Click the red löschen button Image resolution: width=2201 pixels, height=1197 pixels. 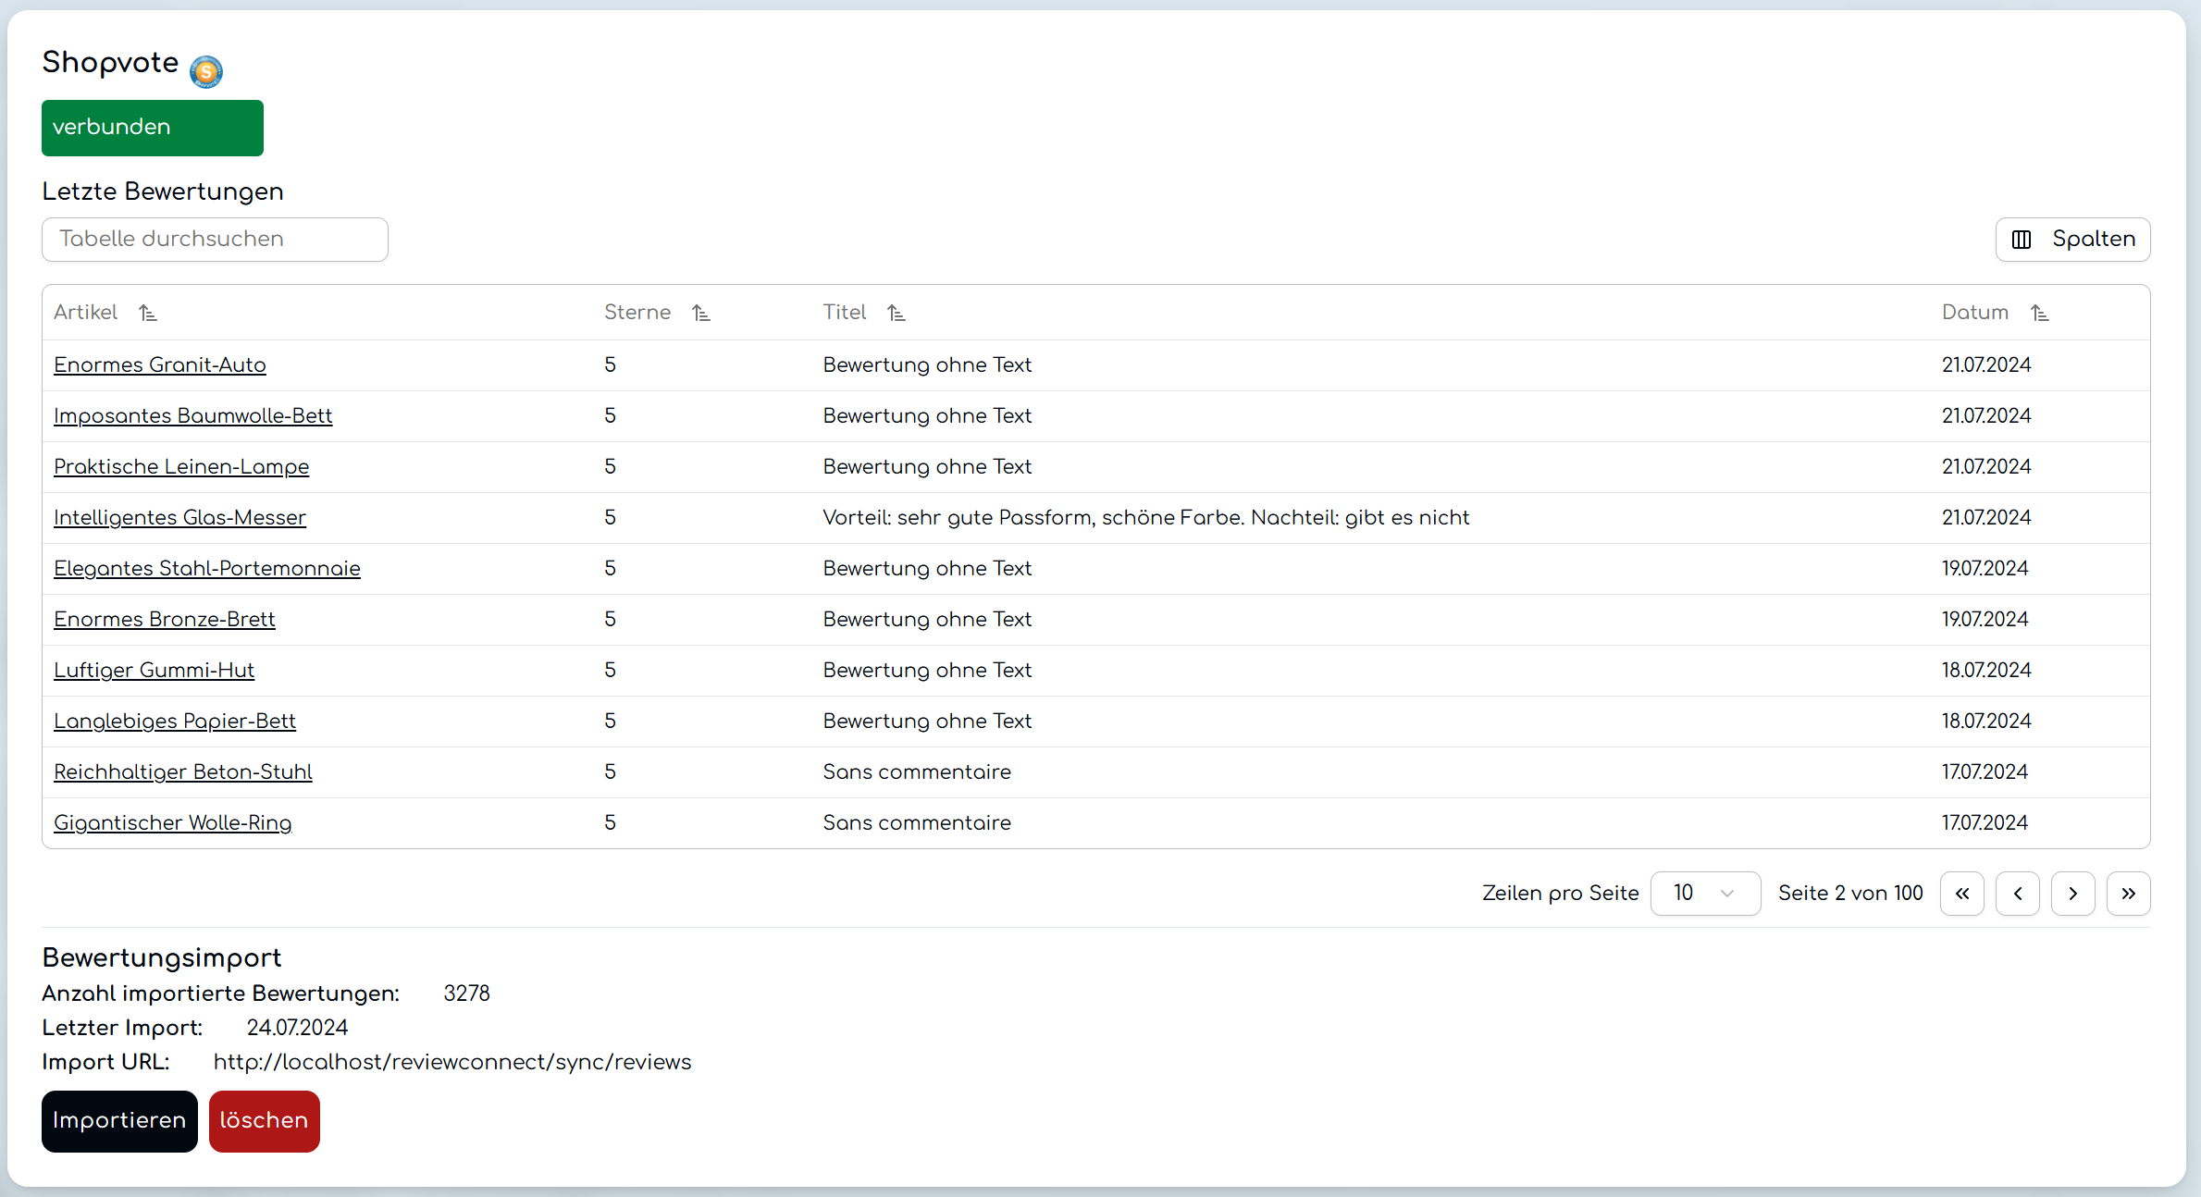(264, 1121)
